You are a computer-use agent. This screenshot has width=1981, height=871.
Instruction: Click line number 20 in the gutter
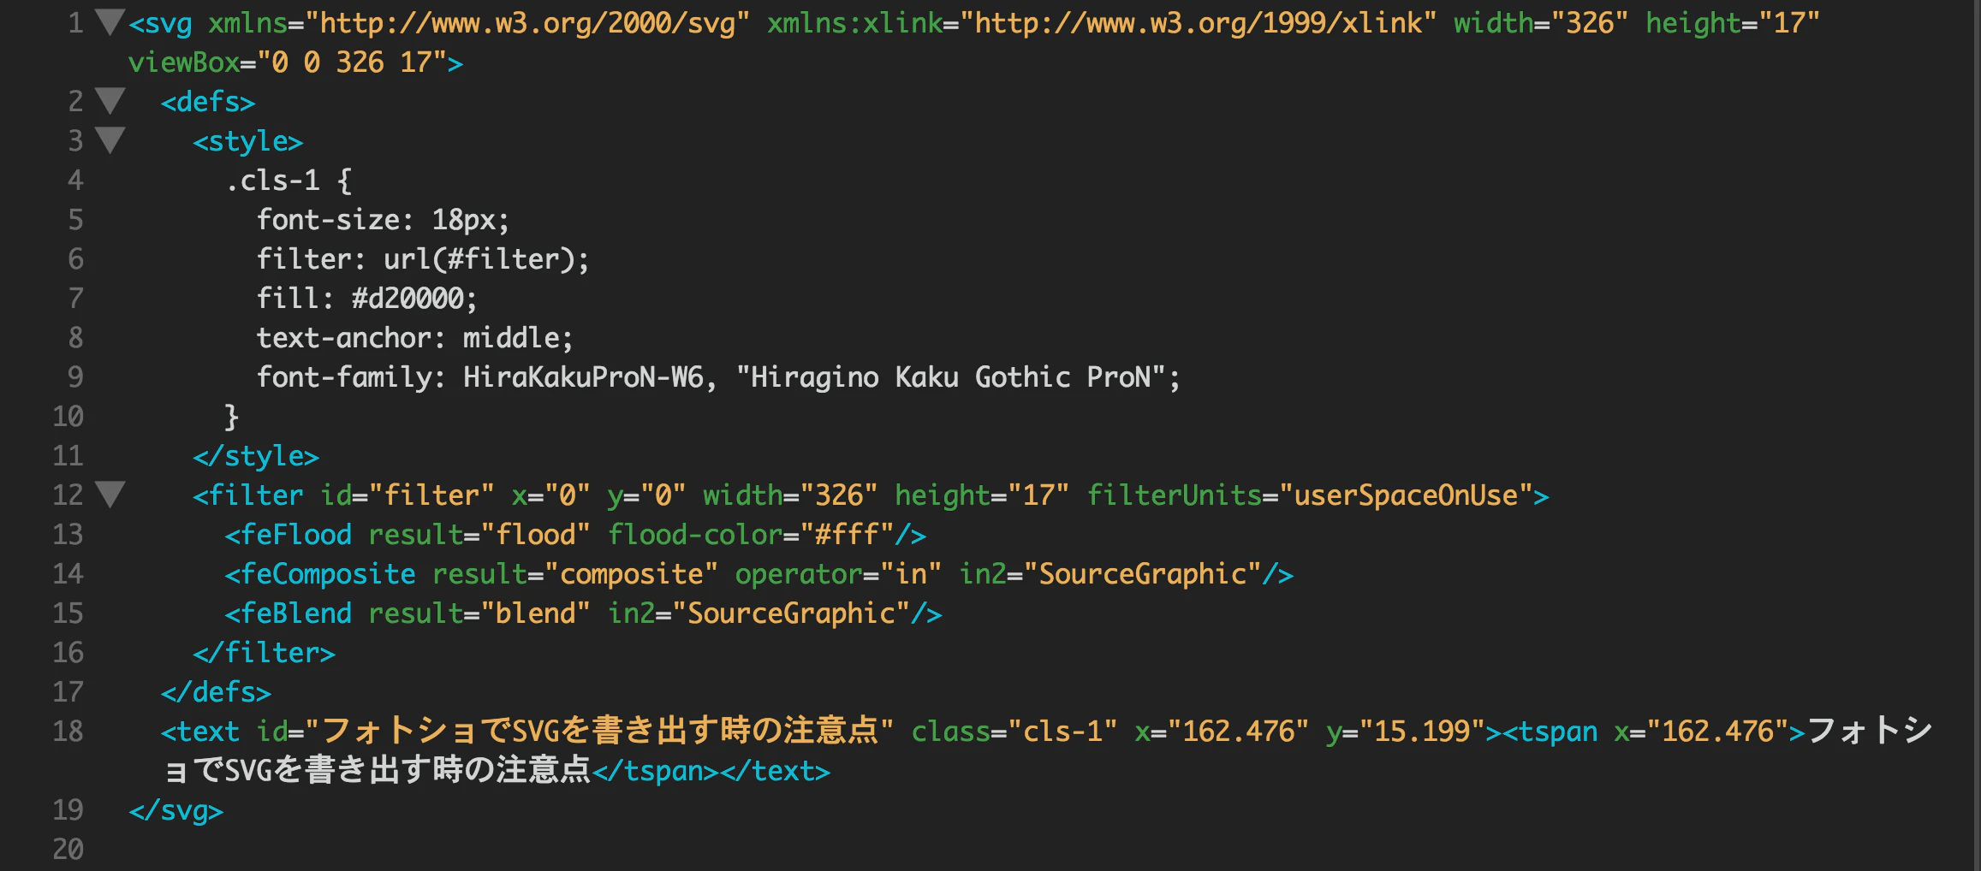[68, 850]
